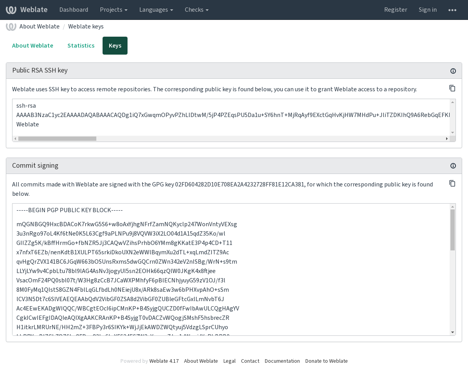Open the Legal footer link
This screenshot has height=376, width=468.
pyautogui.click(x=229, y=361)
